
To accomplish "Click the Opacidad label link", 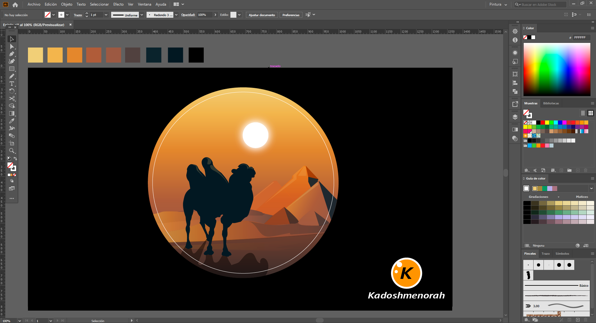I will [x=188, y=15].
